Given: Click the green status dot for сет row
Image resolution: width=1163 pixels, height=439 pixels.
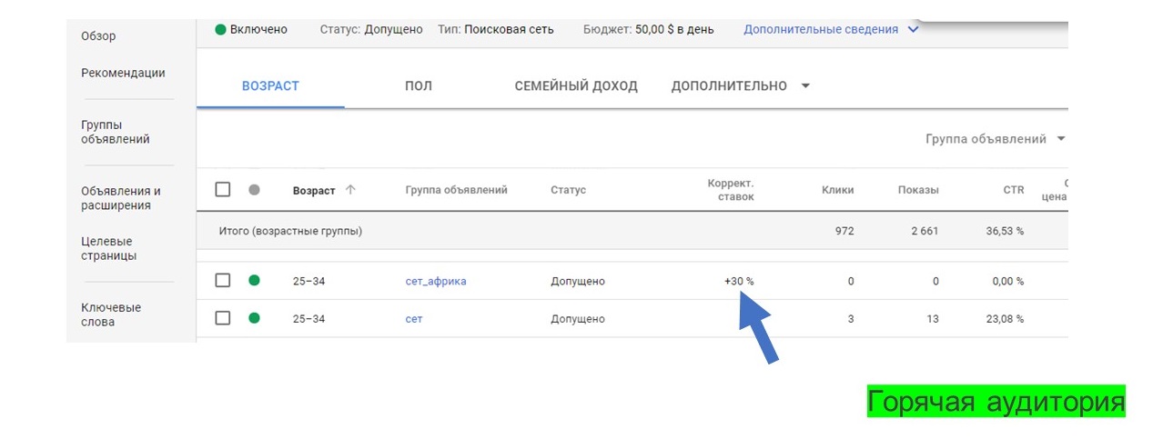Looking at the screenshot, I should [254, 318].
